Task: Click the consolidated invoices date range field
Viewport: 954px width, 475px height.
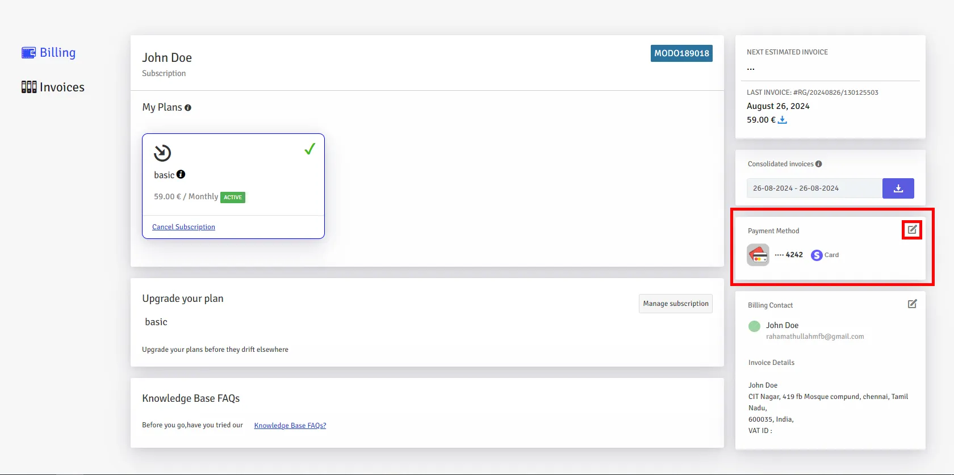Action: click(814, 188)
